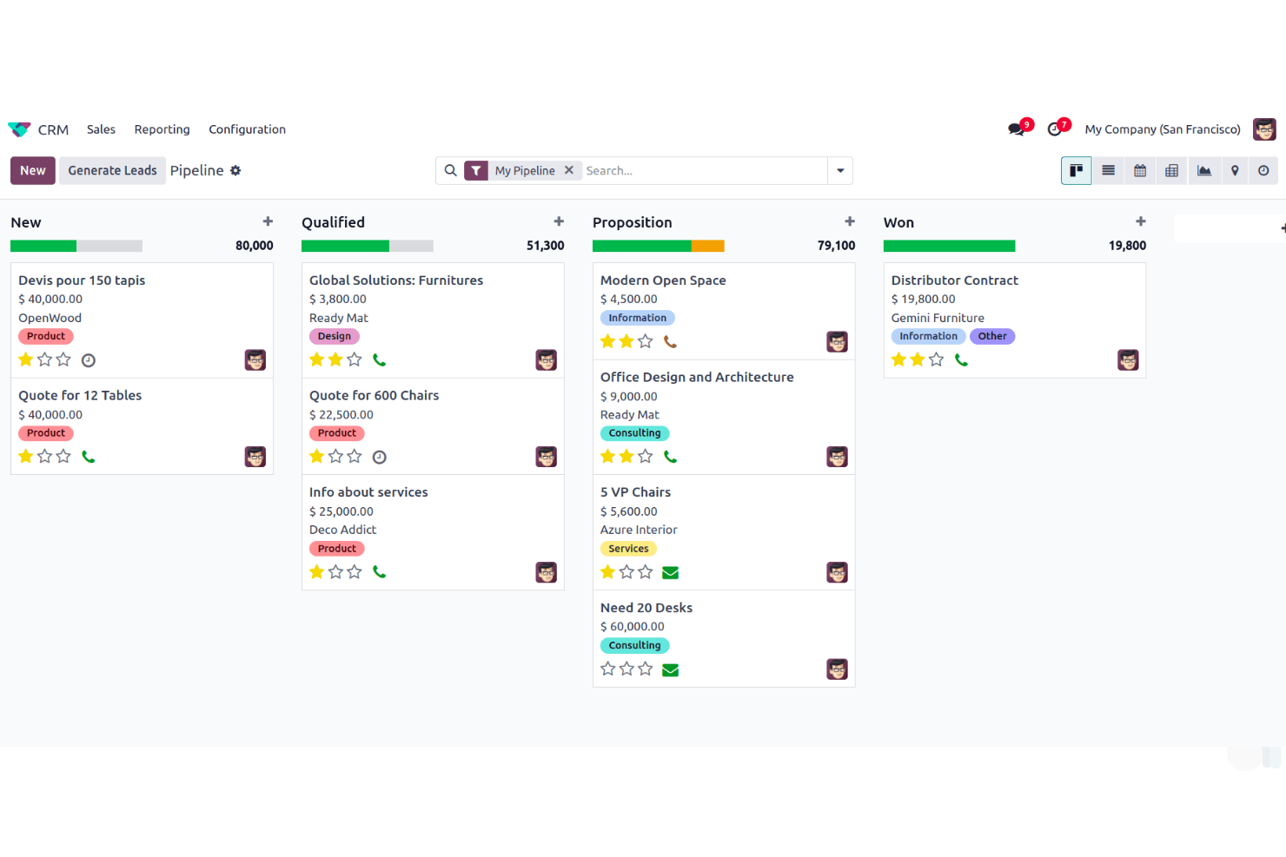Open the search options dropdown arrow
1286x857 pixels.
840,170
